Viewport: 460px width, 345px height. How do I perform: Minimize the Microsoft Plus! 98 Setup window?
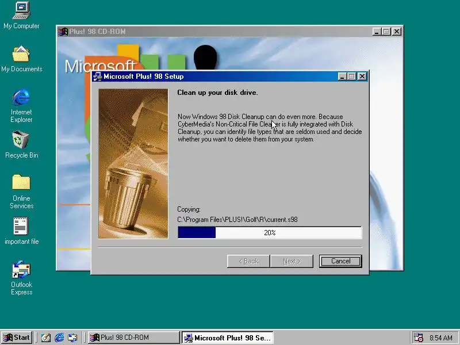click(x=342, y=76)
